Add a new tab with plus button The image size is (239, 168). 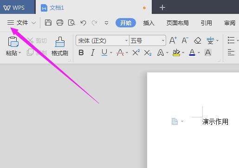click(162, 7)
